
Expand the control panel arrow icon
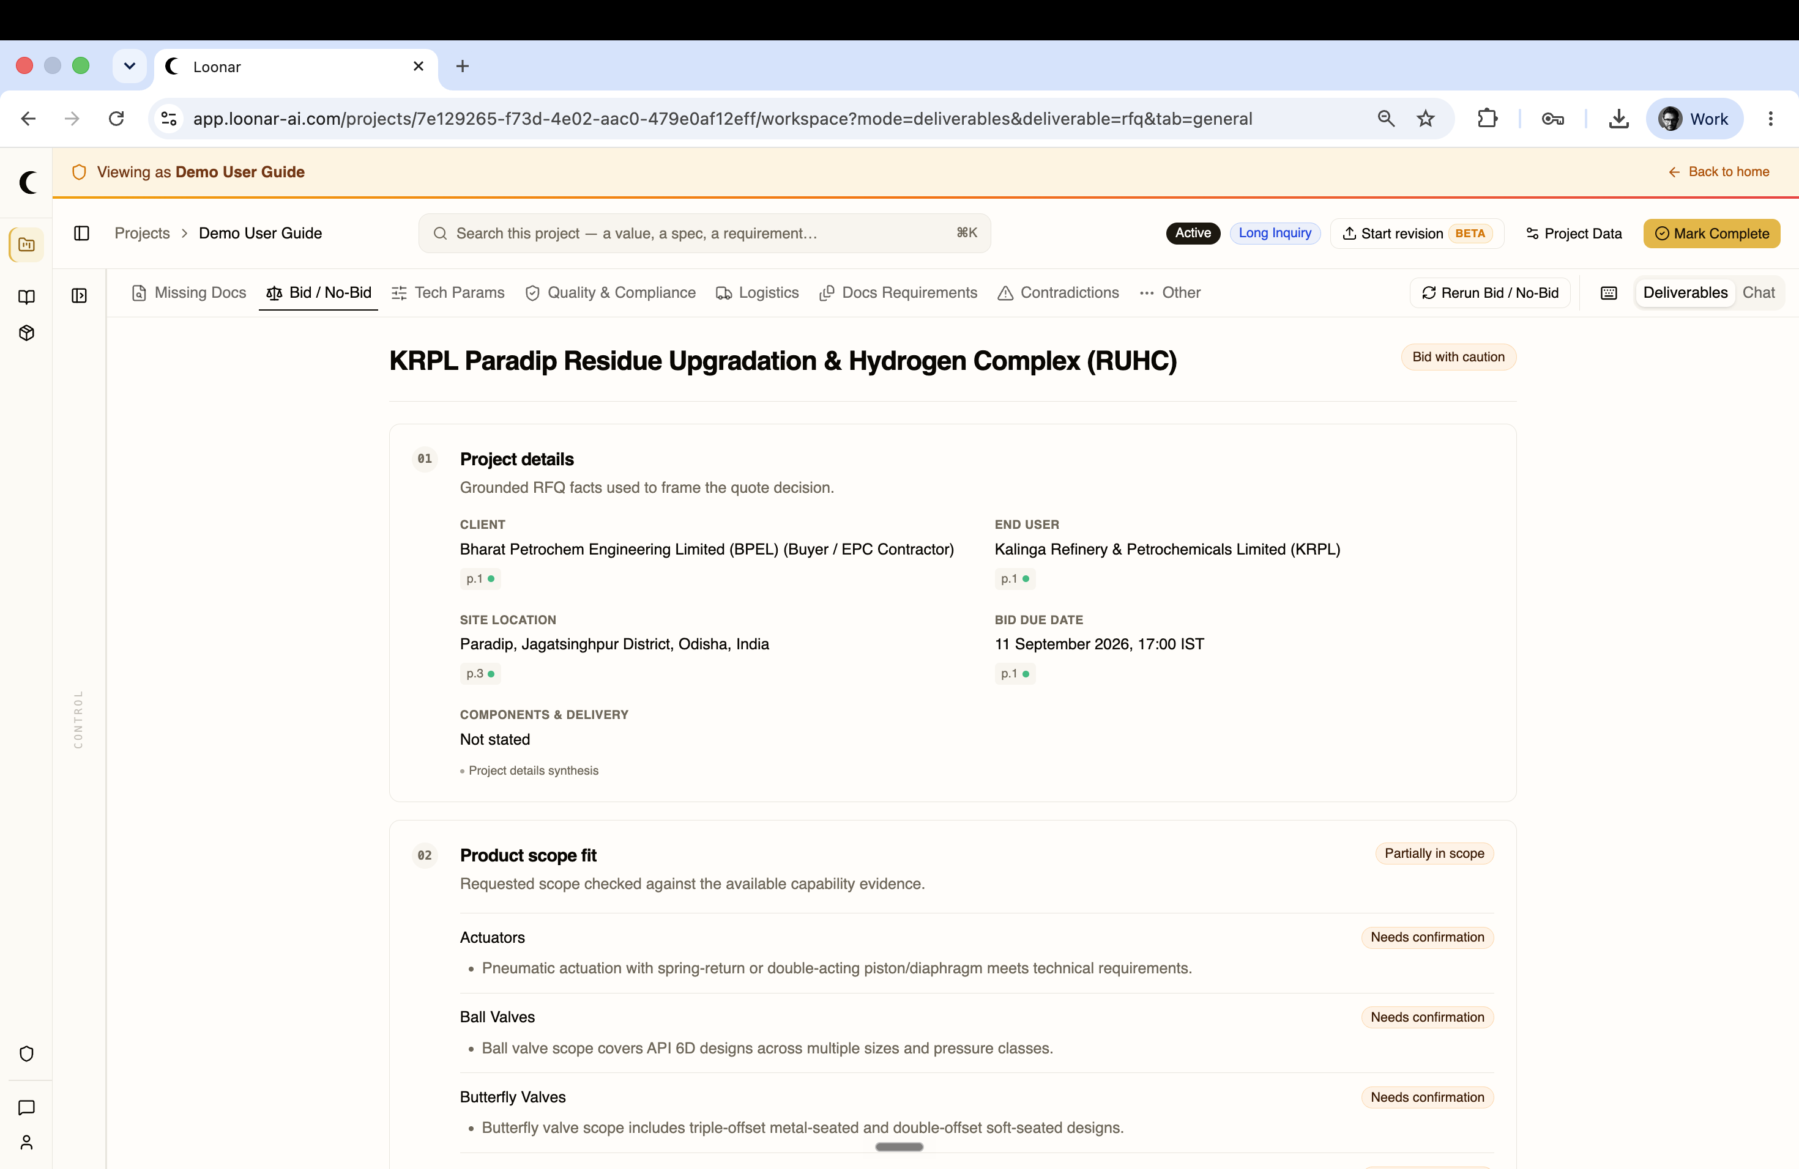(80, 295)
